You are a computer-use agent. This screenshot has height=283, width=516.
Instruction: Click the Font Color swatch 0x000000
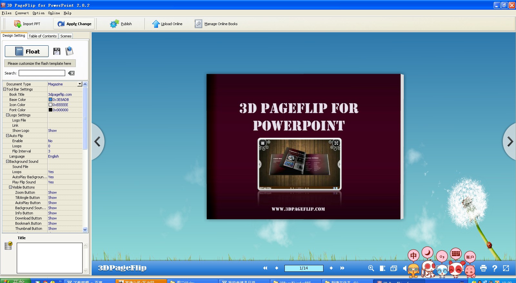click(x=50, y=110)
